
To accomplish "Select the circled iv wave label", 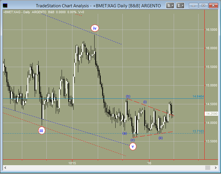I will pos(95,28).
